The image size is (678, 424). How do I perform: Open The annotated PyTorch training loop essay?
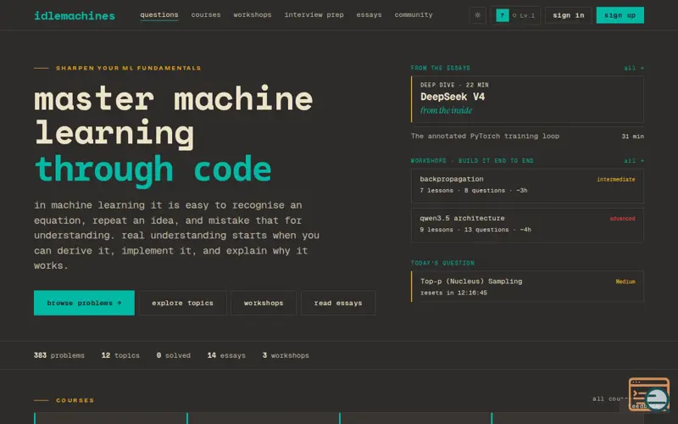coord(527,136)
